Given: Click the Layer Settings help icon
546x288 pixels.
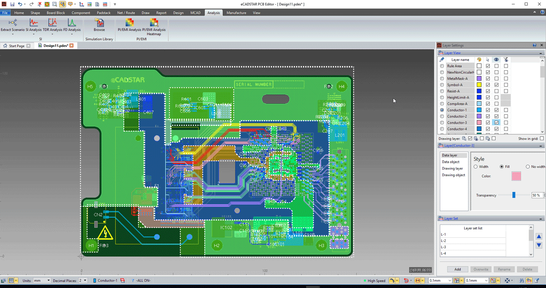Looking at the screenshot, I should click(534, 45).
